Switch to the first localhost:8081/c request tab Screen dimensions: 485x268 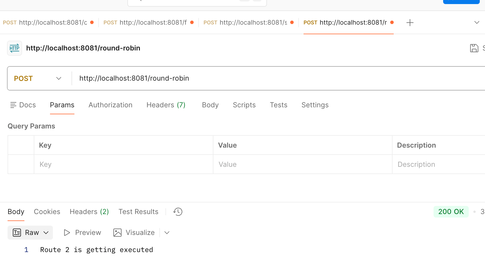tap(48, 23)
